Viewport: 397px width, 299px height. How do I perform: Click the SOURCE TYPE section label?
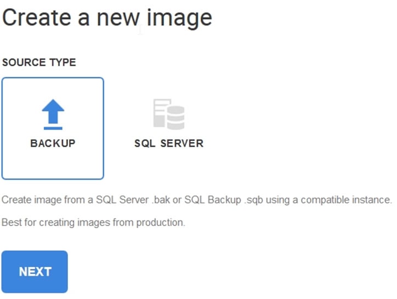coord(39,63)
